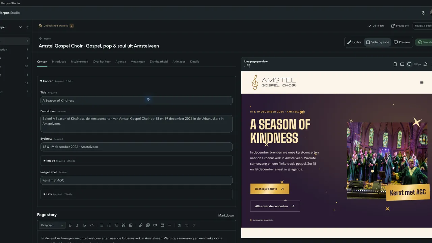Apply italic formatting in Page story toolbar

coord(77,225)
